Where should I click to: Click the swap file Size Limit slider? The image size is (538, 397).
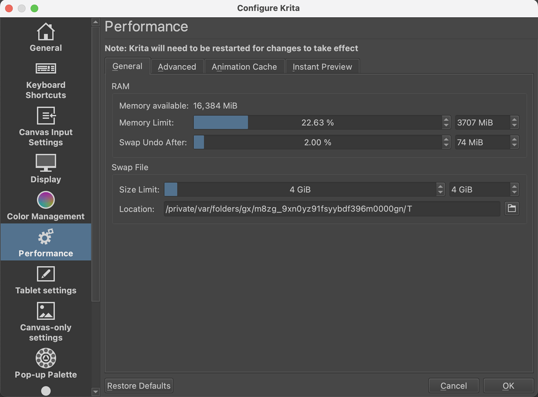coord(300,189)
